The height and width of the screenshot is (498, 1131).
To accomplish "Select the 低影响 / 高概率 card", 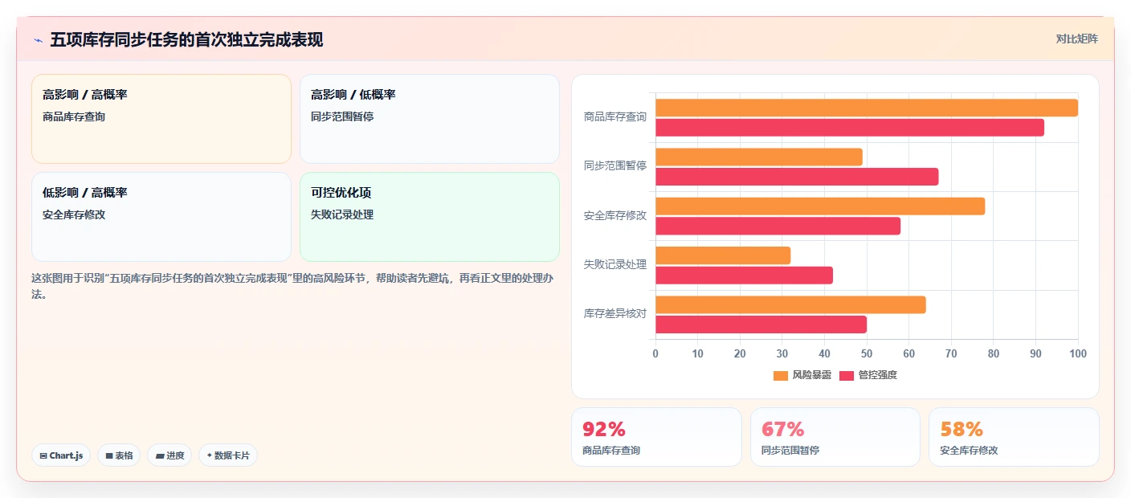I will click(x=161, y=217).
